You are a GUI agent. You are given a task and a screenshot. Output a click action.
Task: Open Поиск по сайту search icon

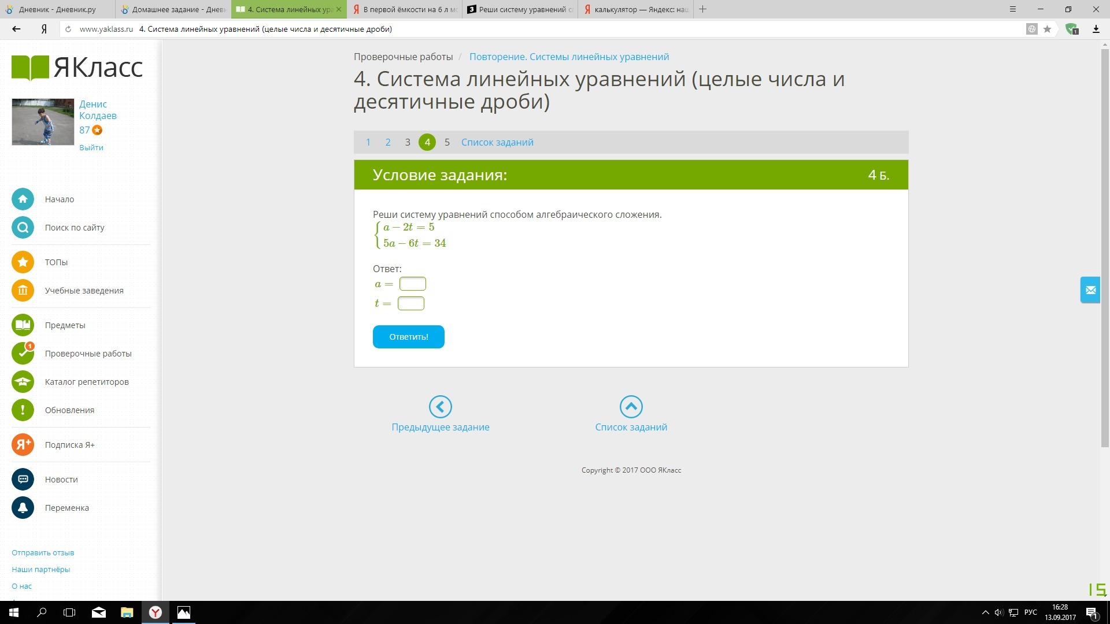pos(23,228)
